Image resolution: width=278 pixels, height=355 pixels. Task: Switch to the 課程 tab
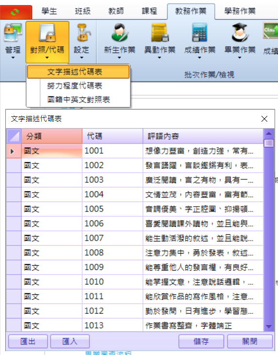coord(149,11)
